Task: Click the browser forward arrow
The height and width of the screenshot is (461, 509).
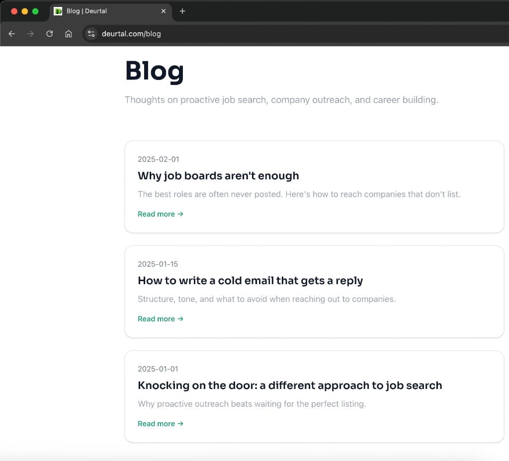Action: 31,34
